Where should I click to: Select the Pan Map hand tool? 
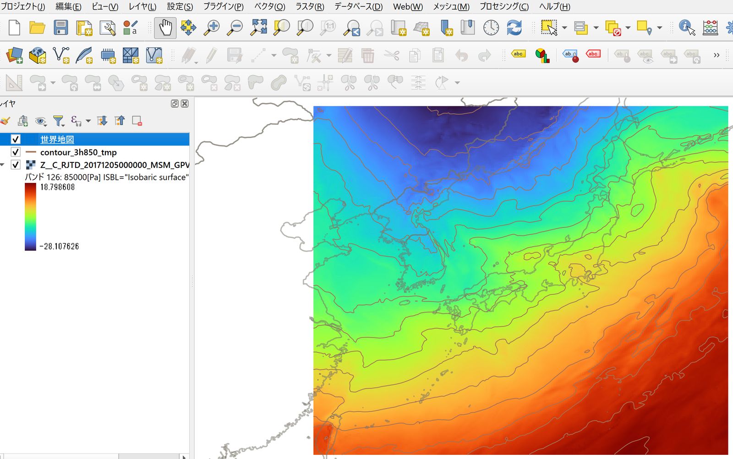pyautogui.click(x=165, y=28)
